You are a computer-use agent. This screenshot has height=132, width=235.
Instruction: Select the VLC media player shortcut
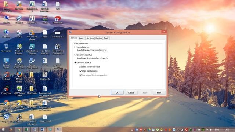pos(32,35)
